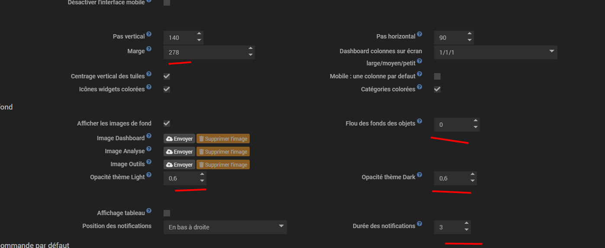
Task: Increase Pas vertical value with up arrow
Action: 199,34
